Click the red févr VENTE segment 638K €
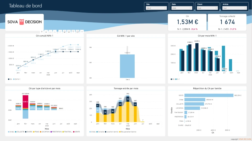 coord(25,101)
